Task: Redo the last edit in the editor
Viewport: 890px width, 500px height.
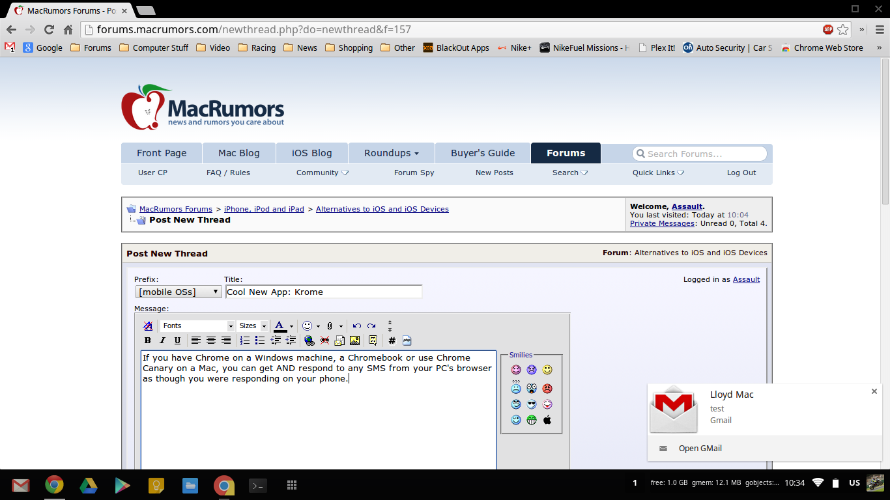Action: tap(371, 326)
